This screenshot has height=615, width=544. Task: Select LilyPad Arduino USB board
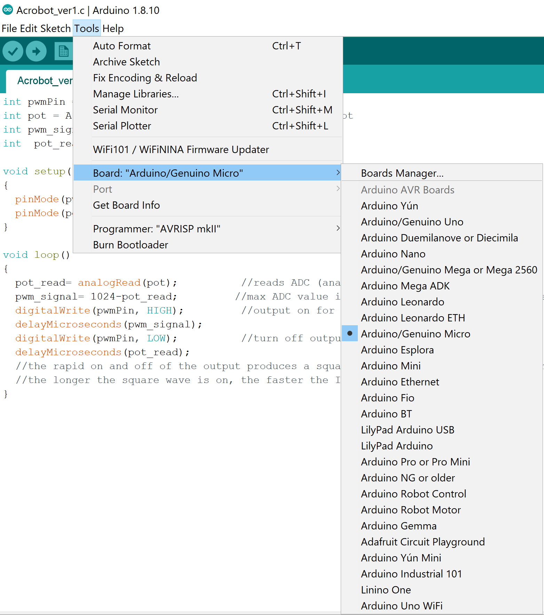coord(442,430)
